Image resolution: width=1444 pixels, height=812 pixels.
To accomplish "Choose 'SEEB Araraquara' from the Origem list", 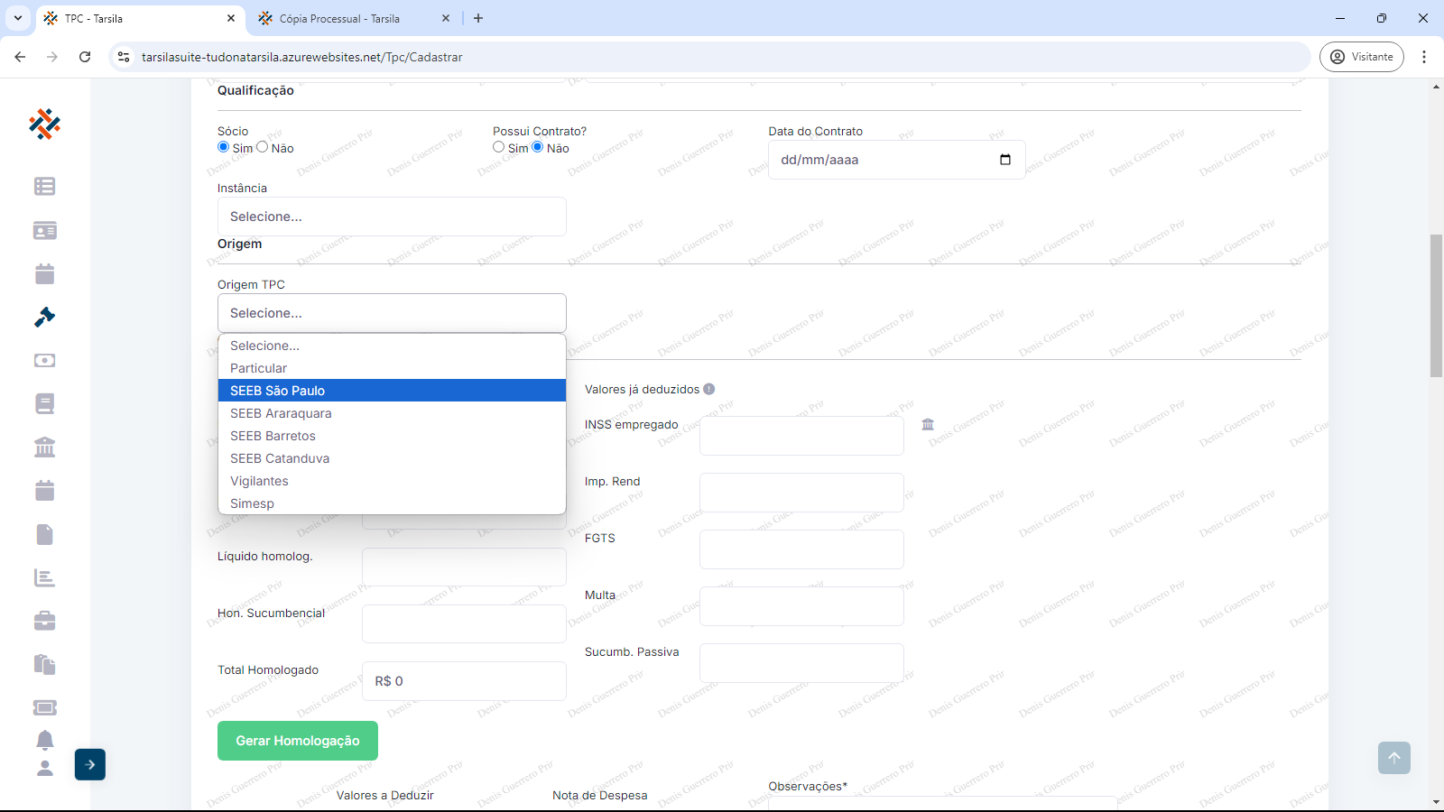I will click(281, 413).
